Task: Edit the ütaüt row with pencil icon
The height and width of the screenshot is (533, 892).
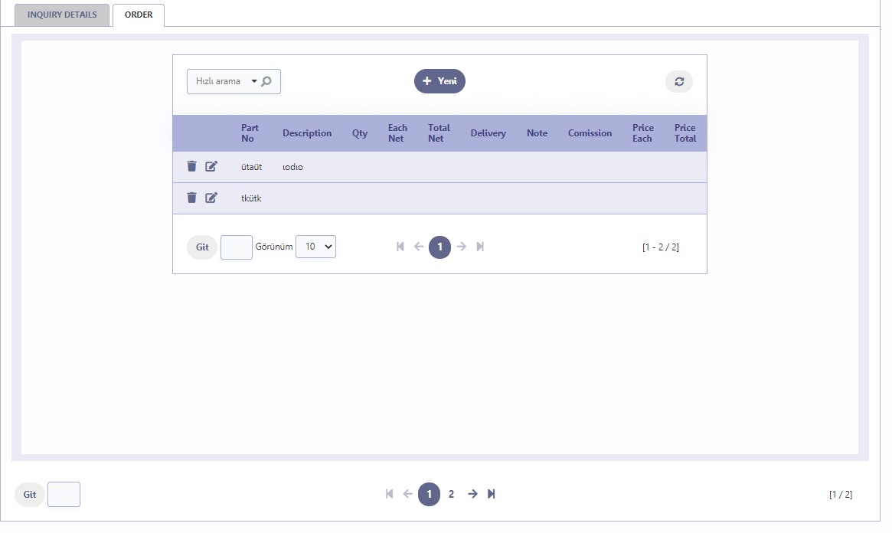Action: (x=211, y=166)
